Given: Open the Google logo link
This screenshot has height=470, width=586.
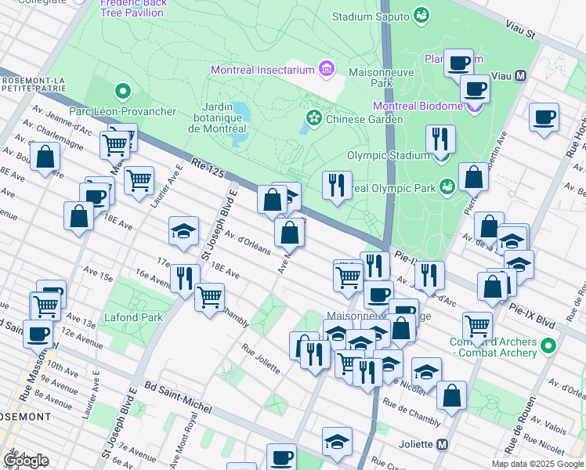Looking at the screenshot, I should click(x=26, y=461).
